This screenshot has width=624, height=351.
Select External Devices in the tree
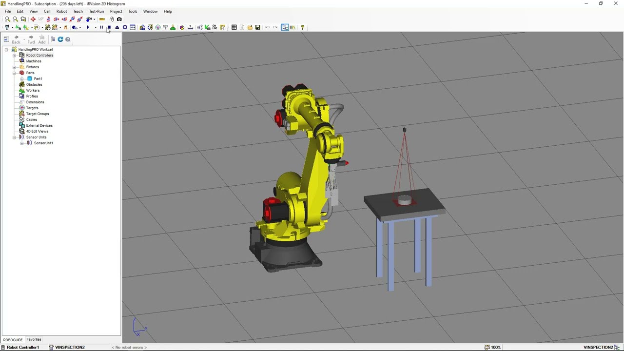point(39,125)
